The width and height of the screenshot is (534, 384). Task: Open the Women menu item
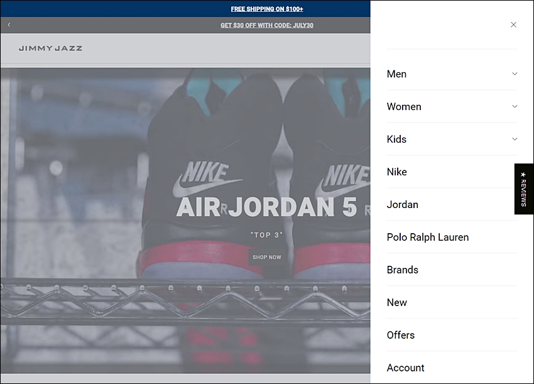(x=404, y=107)
